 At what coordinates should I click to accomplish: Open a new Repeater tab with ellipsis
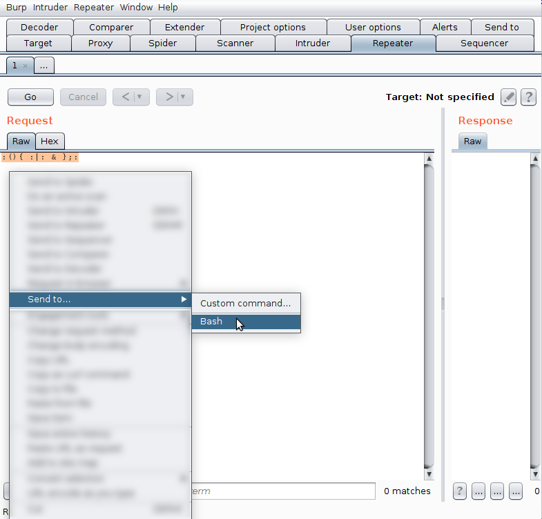click(x=44, y=66)
